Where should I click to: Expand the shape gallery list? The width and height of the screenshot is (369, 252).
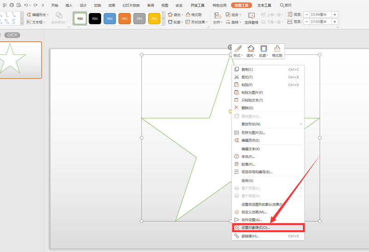(x=22, y=23)
